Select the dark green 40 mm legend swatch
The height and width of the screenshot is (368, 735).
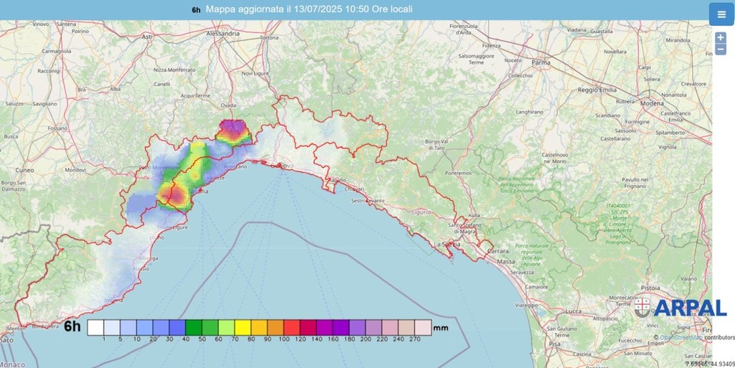click(x=194, y=327)
